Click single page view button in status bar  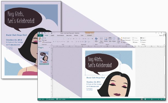tap(142, 99)
